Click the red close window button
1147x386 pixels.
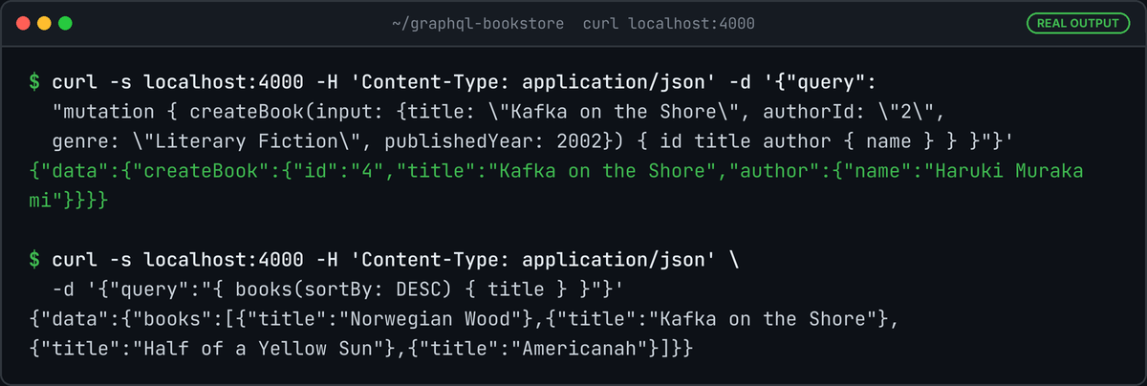(x=23, y=22)
